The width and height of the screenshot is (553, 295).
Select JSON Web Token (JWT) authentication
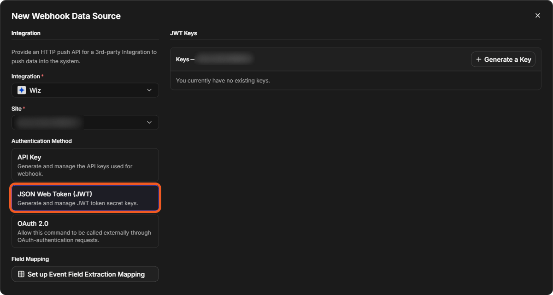(85, 198)
